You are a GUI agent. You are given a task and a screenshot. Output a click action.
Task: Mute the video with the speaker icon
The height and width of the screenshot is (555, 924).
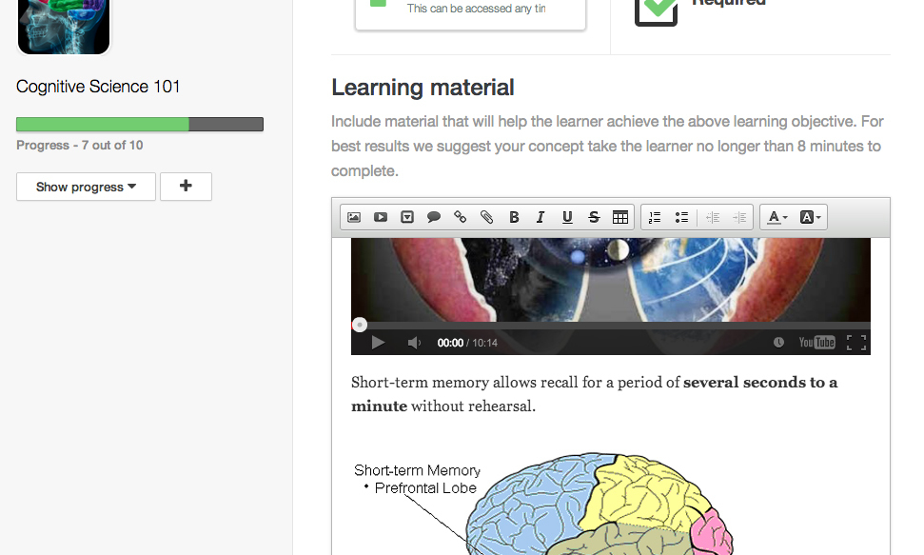tap(414, 343)
